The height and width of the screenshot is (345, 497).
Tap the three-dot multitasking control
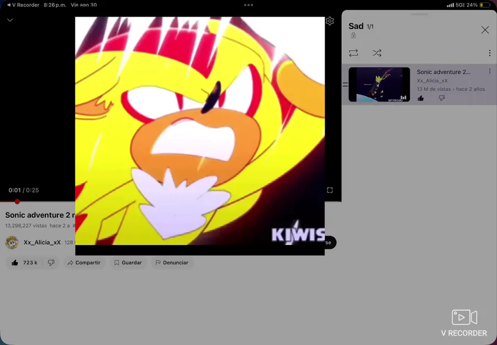[248, 5]
